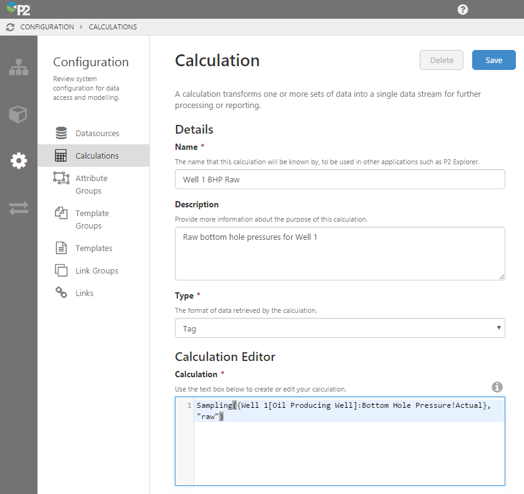The width and height of the screenshot is (524, 494).
Task: Open the transfer arrows sidebar icon
Action: 19,208
